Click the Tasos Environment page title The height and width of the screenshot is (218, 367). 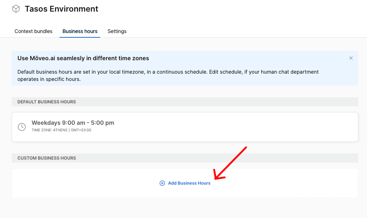coord(61,9)
